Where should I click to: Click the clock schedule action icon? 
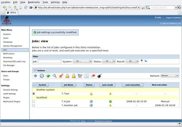(x=42, y=76)
